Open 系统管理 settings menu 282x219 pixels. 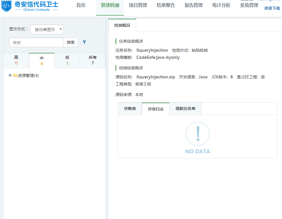coord(249,5)
